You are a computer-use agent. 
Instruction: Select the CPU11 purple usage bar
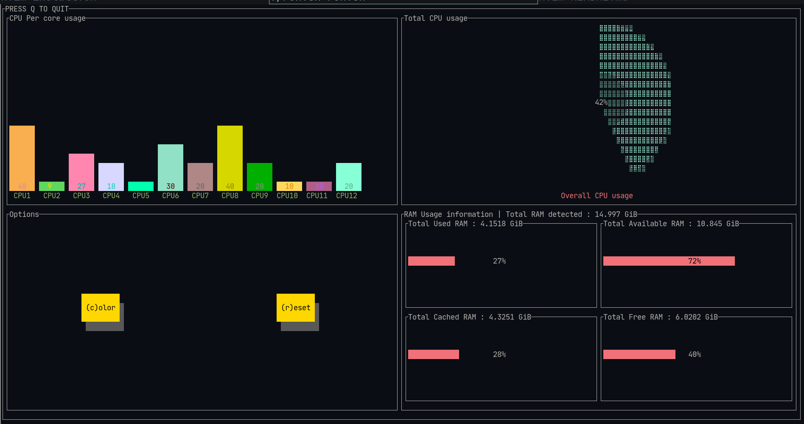click(x=319, y=186)
